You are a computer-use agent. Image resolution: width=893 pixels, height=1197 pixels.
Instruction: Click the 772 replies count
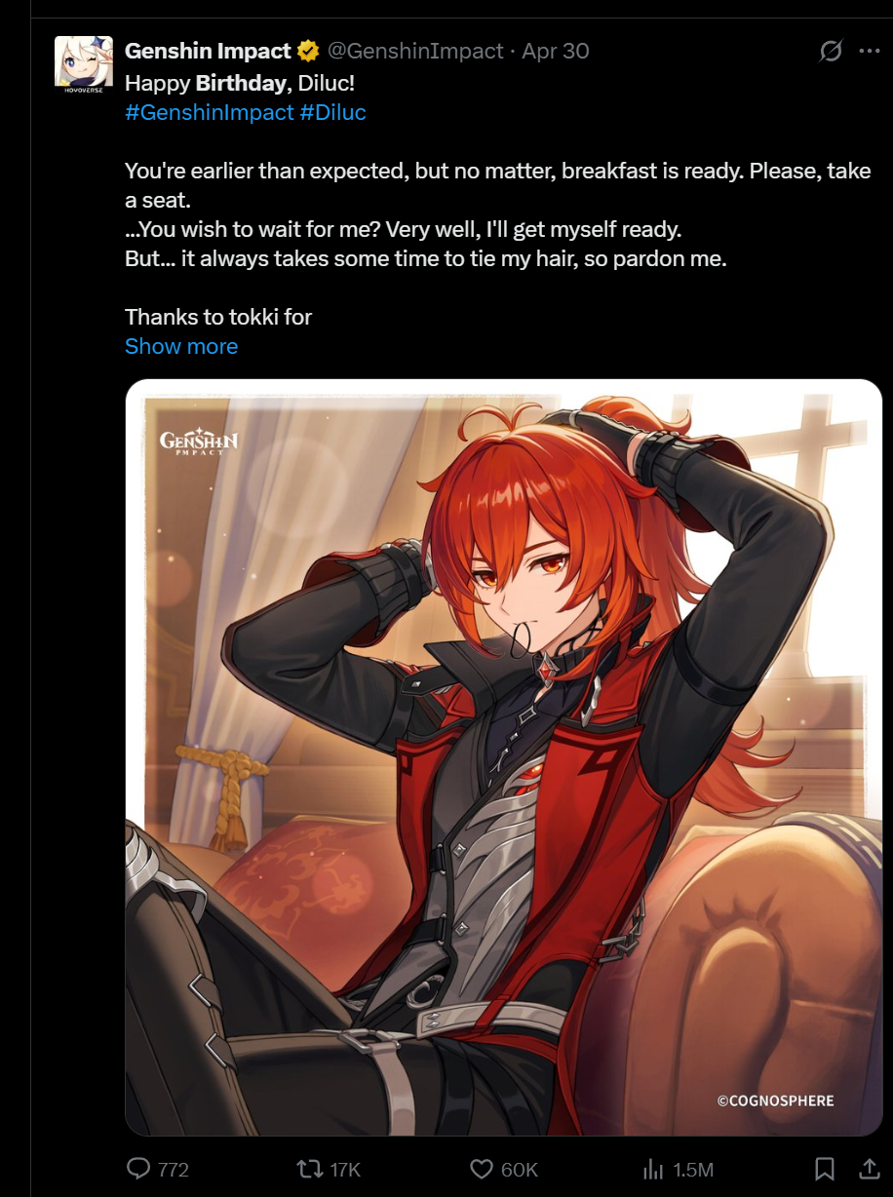173,1170
